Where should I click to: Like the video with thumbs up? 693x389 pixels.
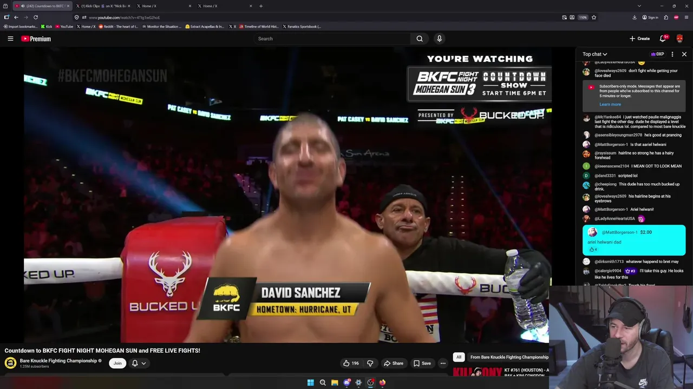[x=350, y=363]
